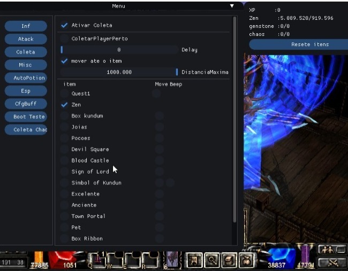
Task: Open the character icon left of magnifier
Action: [x=195, y=260]
